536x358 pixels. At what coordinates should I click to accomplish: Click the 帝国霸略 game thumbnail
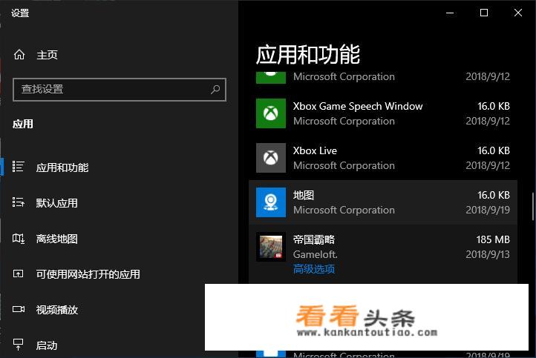pos(271,247)
